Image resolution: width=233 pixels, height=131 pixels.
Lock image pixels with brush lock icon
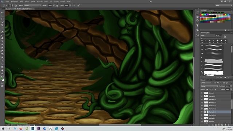210,90
